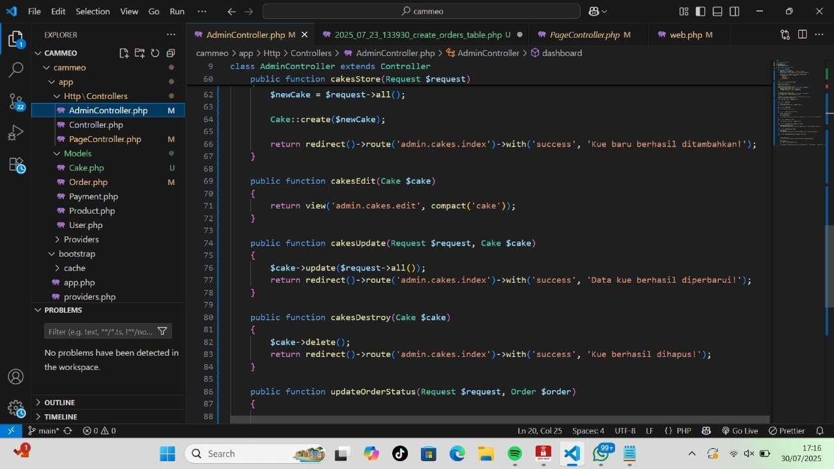Collapse the Models folder
The height and width of the screenshot is (469, 834).
(77, 153)
